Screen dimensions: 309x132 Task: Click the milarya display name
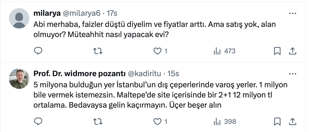(x=47, y=13)
